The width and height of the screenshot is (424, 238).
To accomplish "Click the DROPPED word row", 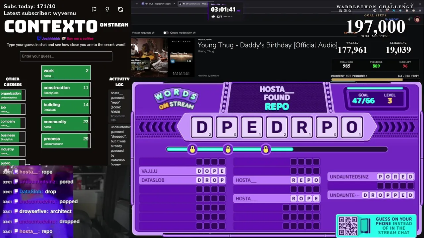I will pyautogui.click(x=371, y=195).
